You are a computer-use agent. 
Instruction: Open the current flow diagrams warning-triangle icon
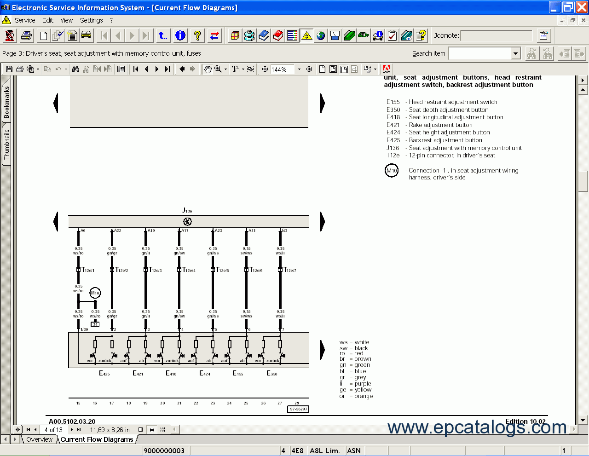(306, 35)
